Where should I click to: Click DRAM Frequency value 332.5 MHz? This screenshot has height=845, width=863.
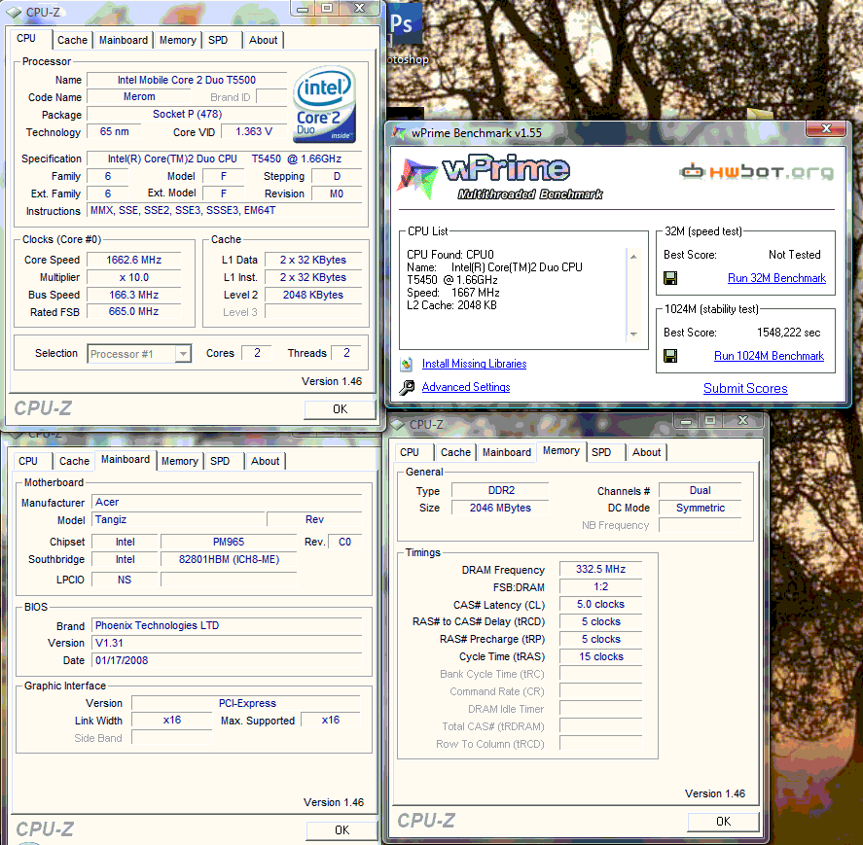[x=601, y=569]
